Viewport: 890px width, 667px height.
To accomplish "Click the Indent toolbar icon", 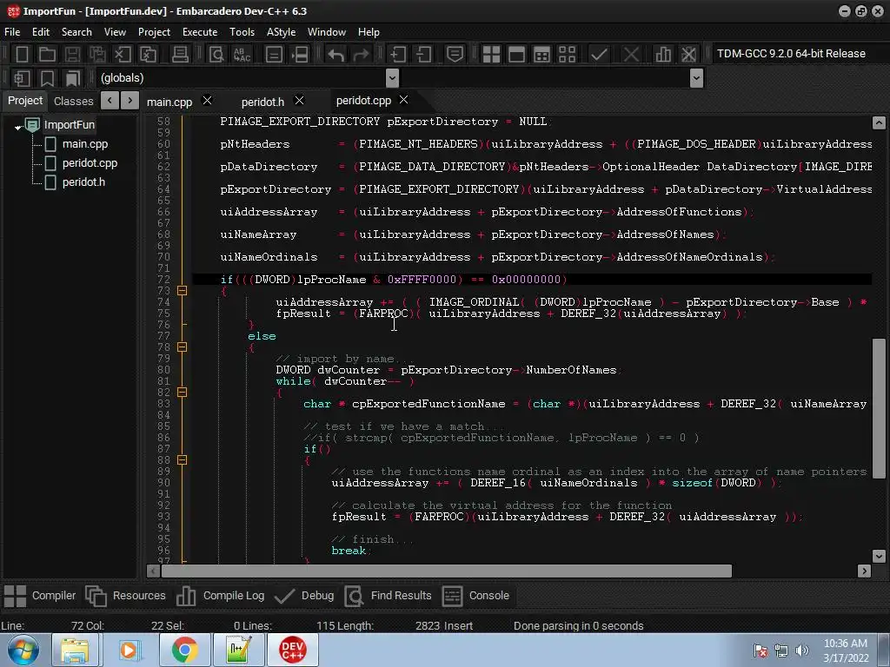I will tap(398, 55).
